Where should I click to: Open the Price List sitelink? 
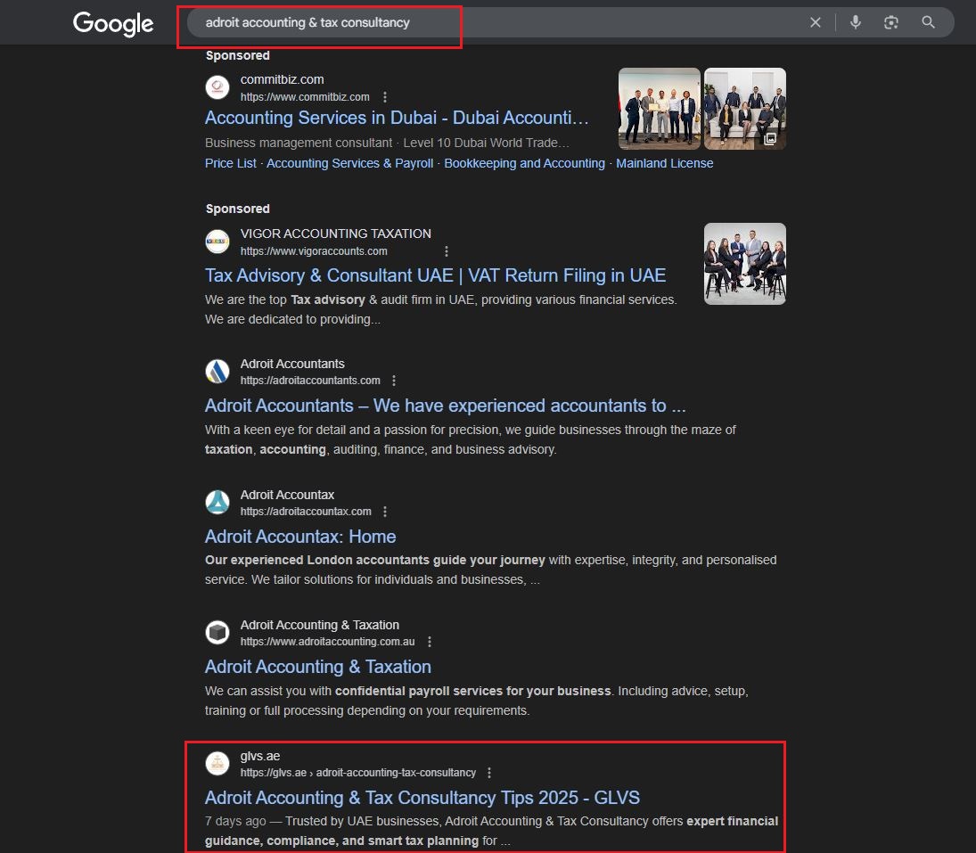[230, 163]
